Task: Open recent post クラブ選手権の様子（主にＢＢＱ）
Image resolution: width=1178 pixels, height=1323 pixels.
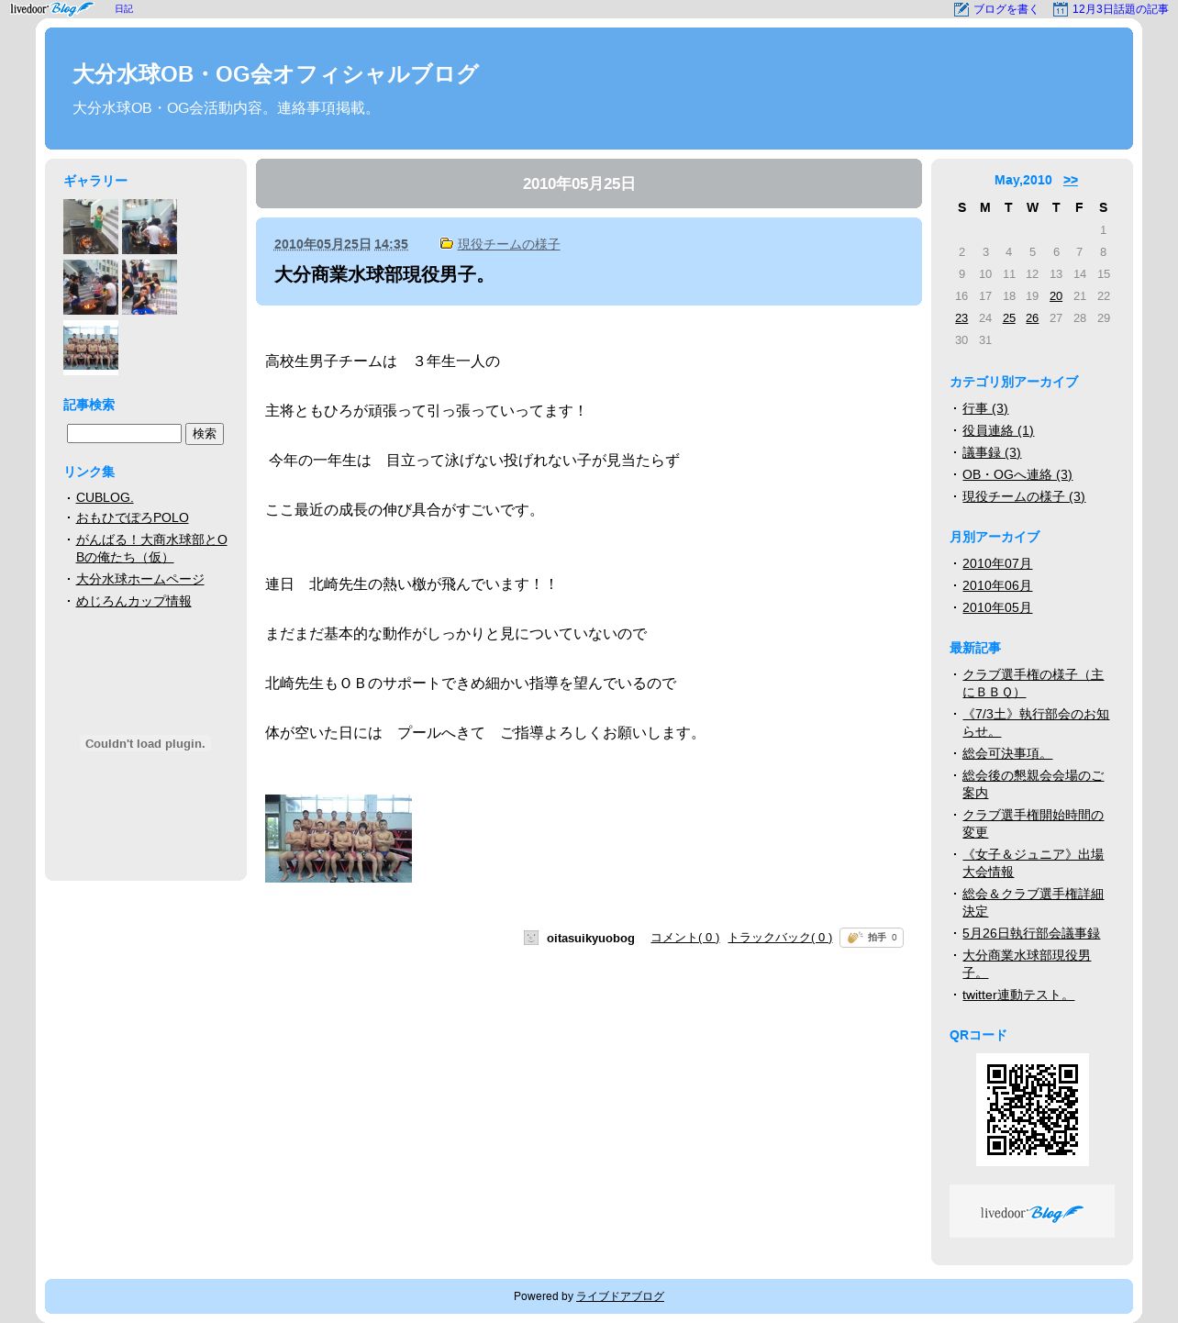Action: (1033, 683)
